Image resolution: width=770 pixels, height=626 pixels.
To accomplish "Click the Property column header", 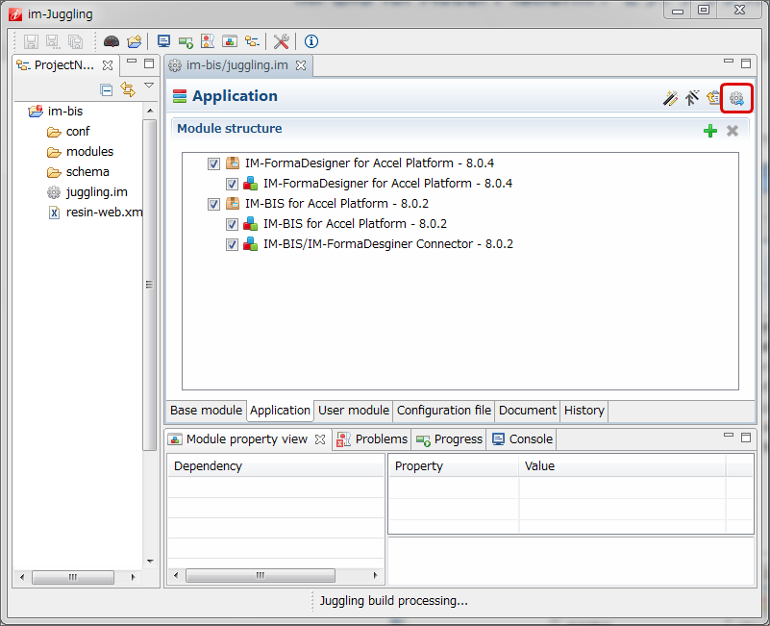I will pyautogui.click(x=454, y=466).
